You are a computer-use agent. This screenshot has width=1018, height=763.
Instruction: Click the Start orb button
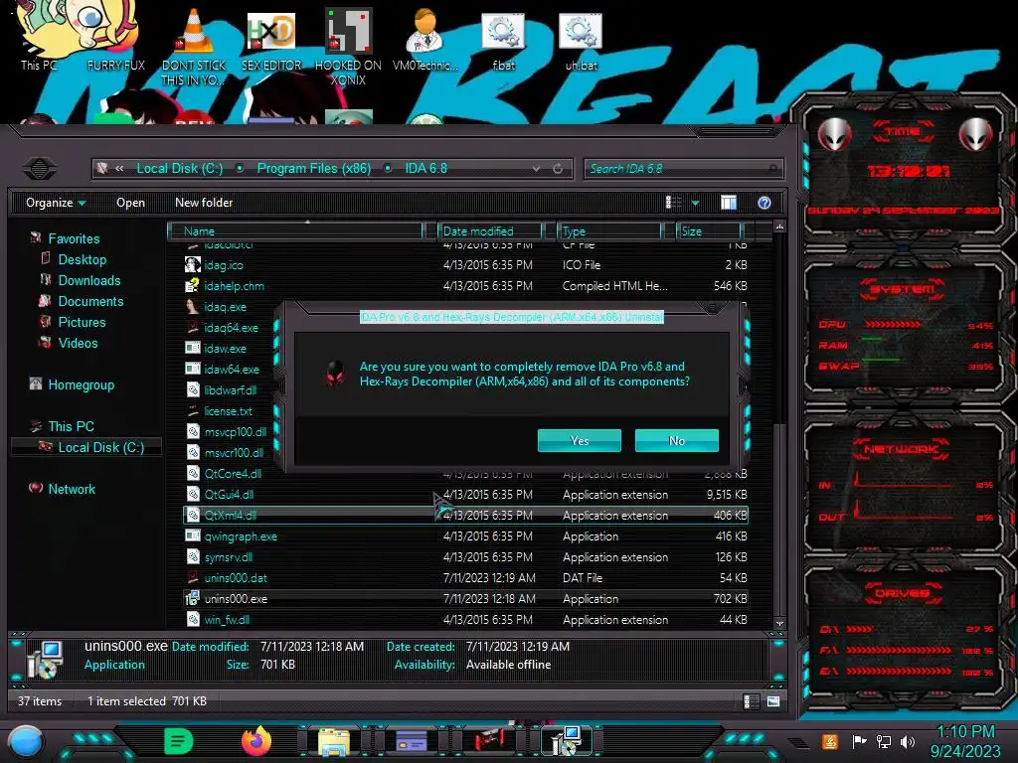click(x=26, y=742)
